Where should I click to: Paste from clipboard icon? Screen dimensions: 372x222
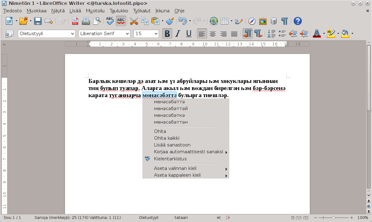156,21
